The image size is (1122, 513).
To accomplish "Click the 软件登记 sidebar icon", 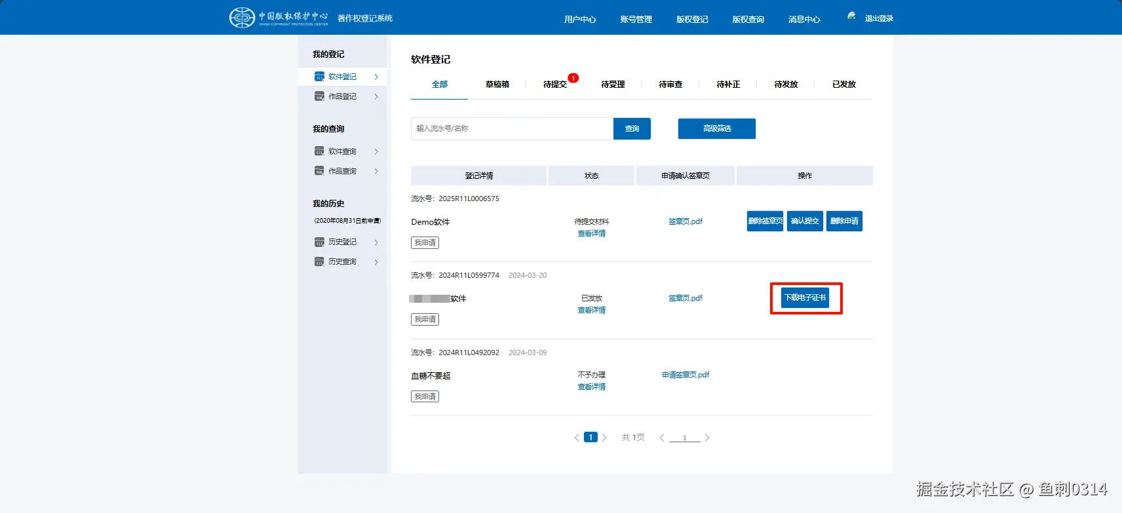I will 319,77.
